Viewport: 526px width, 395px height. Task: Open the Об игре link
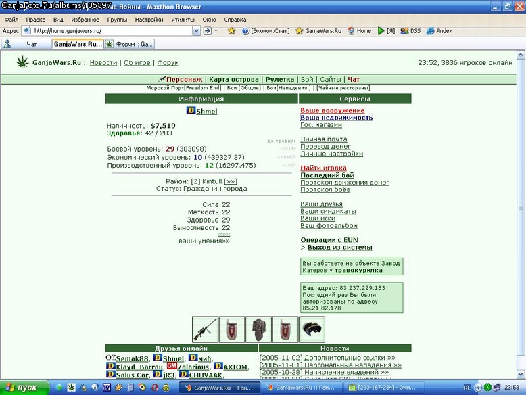(x=137, y=62)
